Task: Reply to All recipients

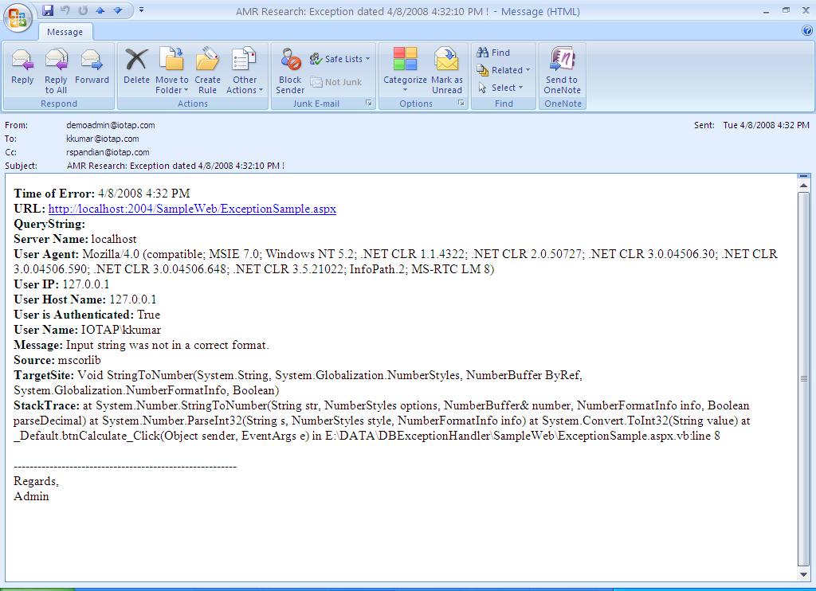Action: tap(56, 71)
